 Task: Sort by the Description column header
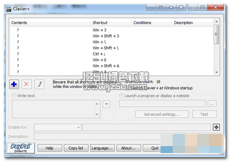[x=193, y=23]
